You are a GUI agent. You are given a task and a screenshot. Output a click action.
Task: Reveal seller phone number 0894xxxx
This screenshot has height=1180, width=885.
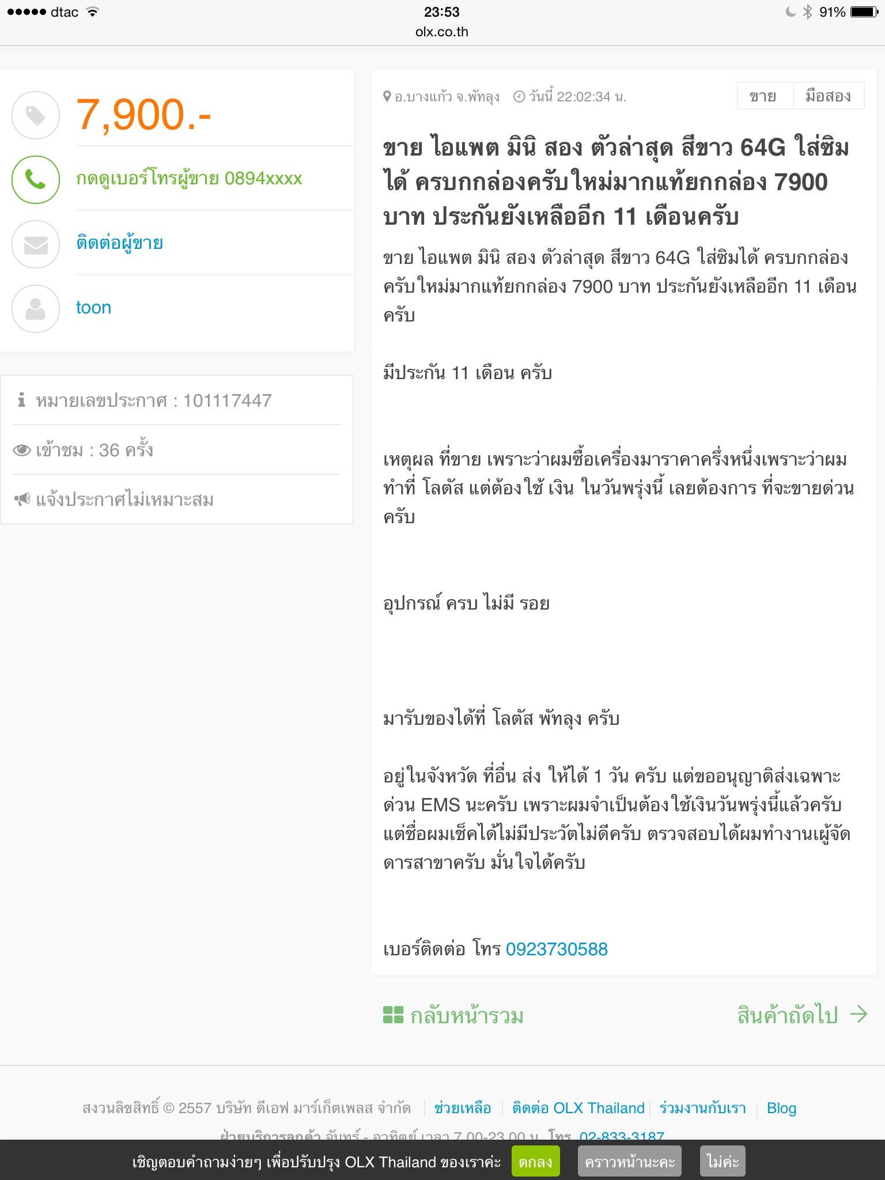[189, 179]
